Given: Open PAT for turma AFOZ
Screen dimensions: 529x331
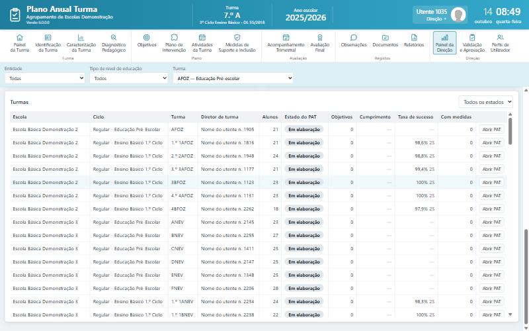Looking at the screenshot, I should 491,129.
